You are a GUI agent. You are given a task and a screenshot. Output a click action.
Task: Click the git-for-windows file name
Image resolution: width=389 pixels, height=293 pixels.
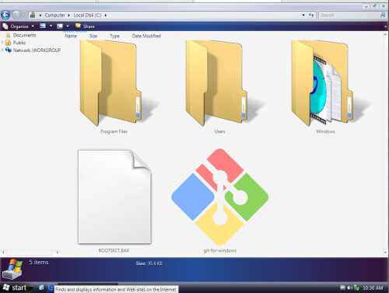pyautogui.click(x=219, y=250)
